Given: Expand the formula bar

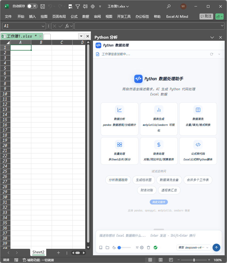Looking at the screenshot, I should 222,26.
